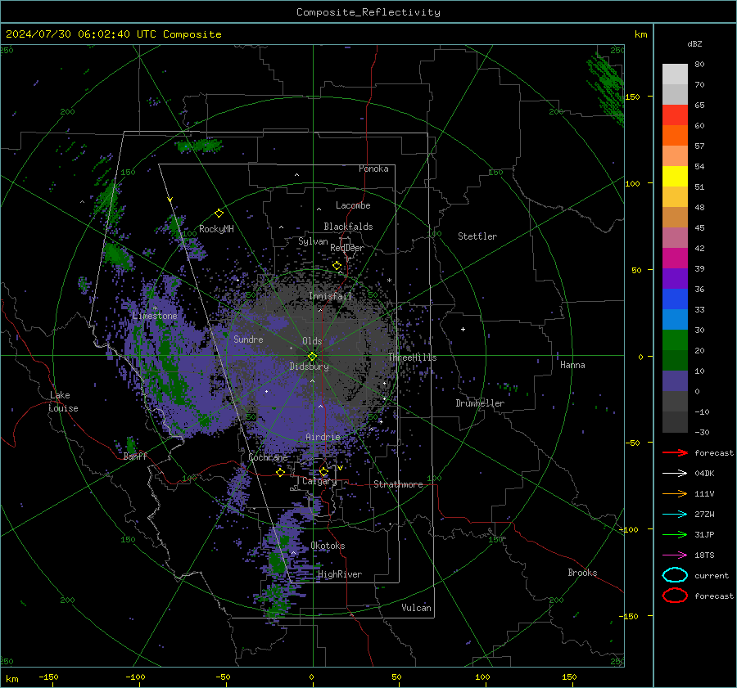
Task: Click the ThreeHills city label
Action: [x=412, y=357]
